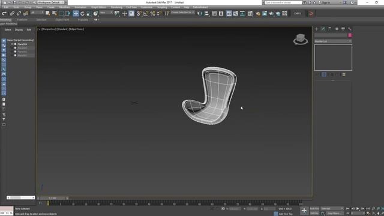
Task: Toggle the Ribbon display icon
Action: (229, 13)
